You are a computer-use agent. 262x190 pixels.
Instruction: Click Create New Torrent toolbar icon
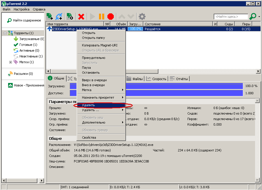coord(69,17)
